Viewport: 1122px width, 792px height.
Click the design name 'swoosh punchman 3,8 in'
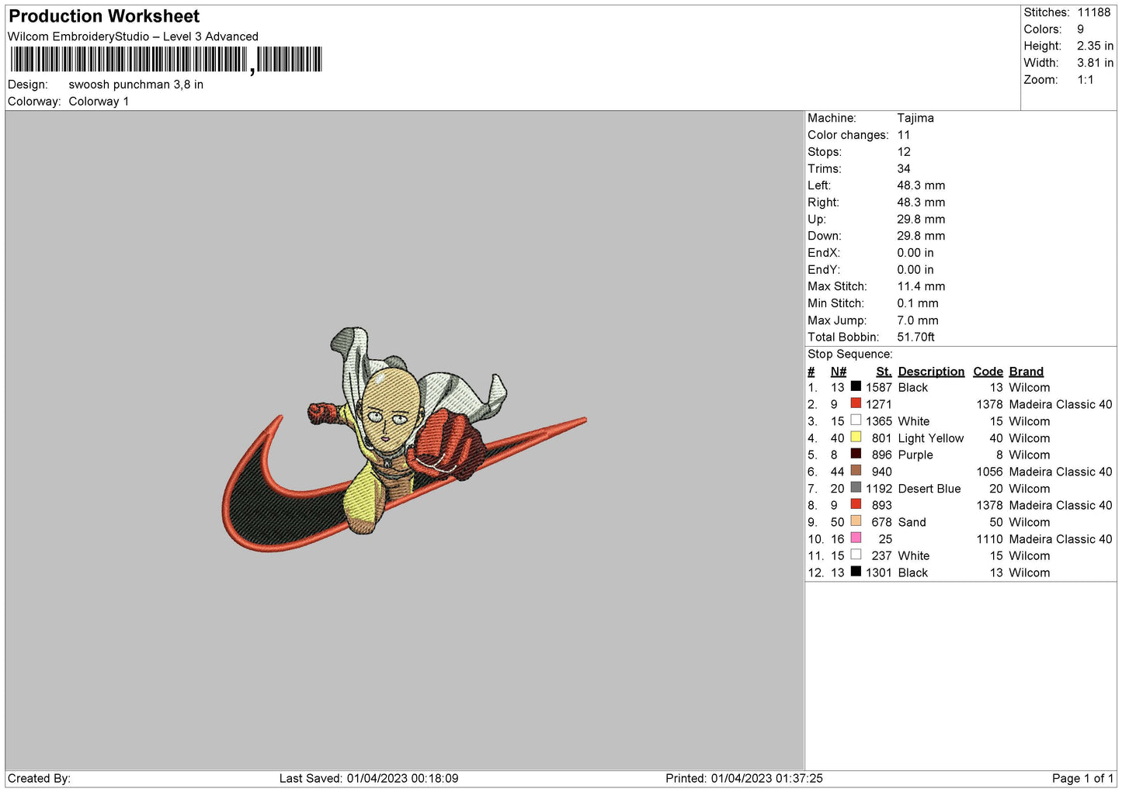136,85
